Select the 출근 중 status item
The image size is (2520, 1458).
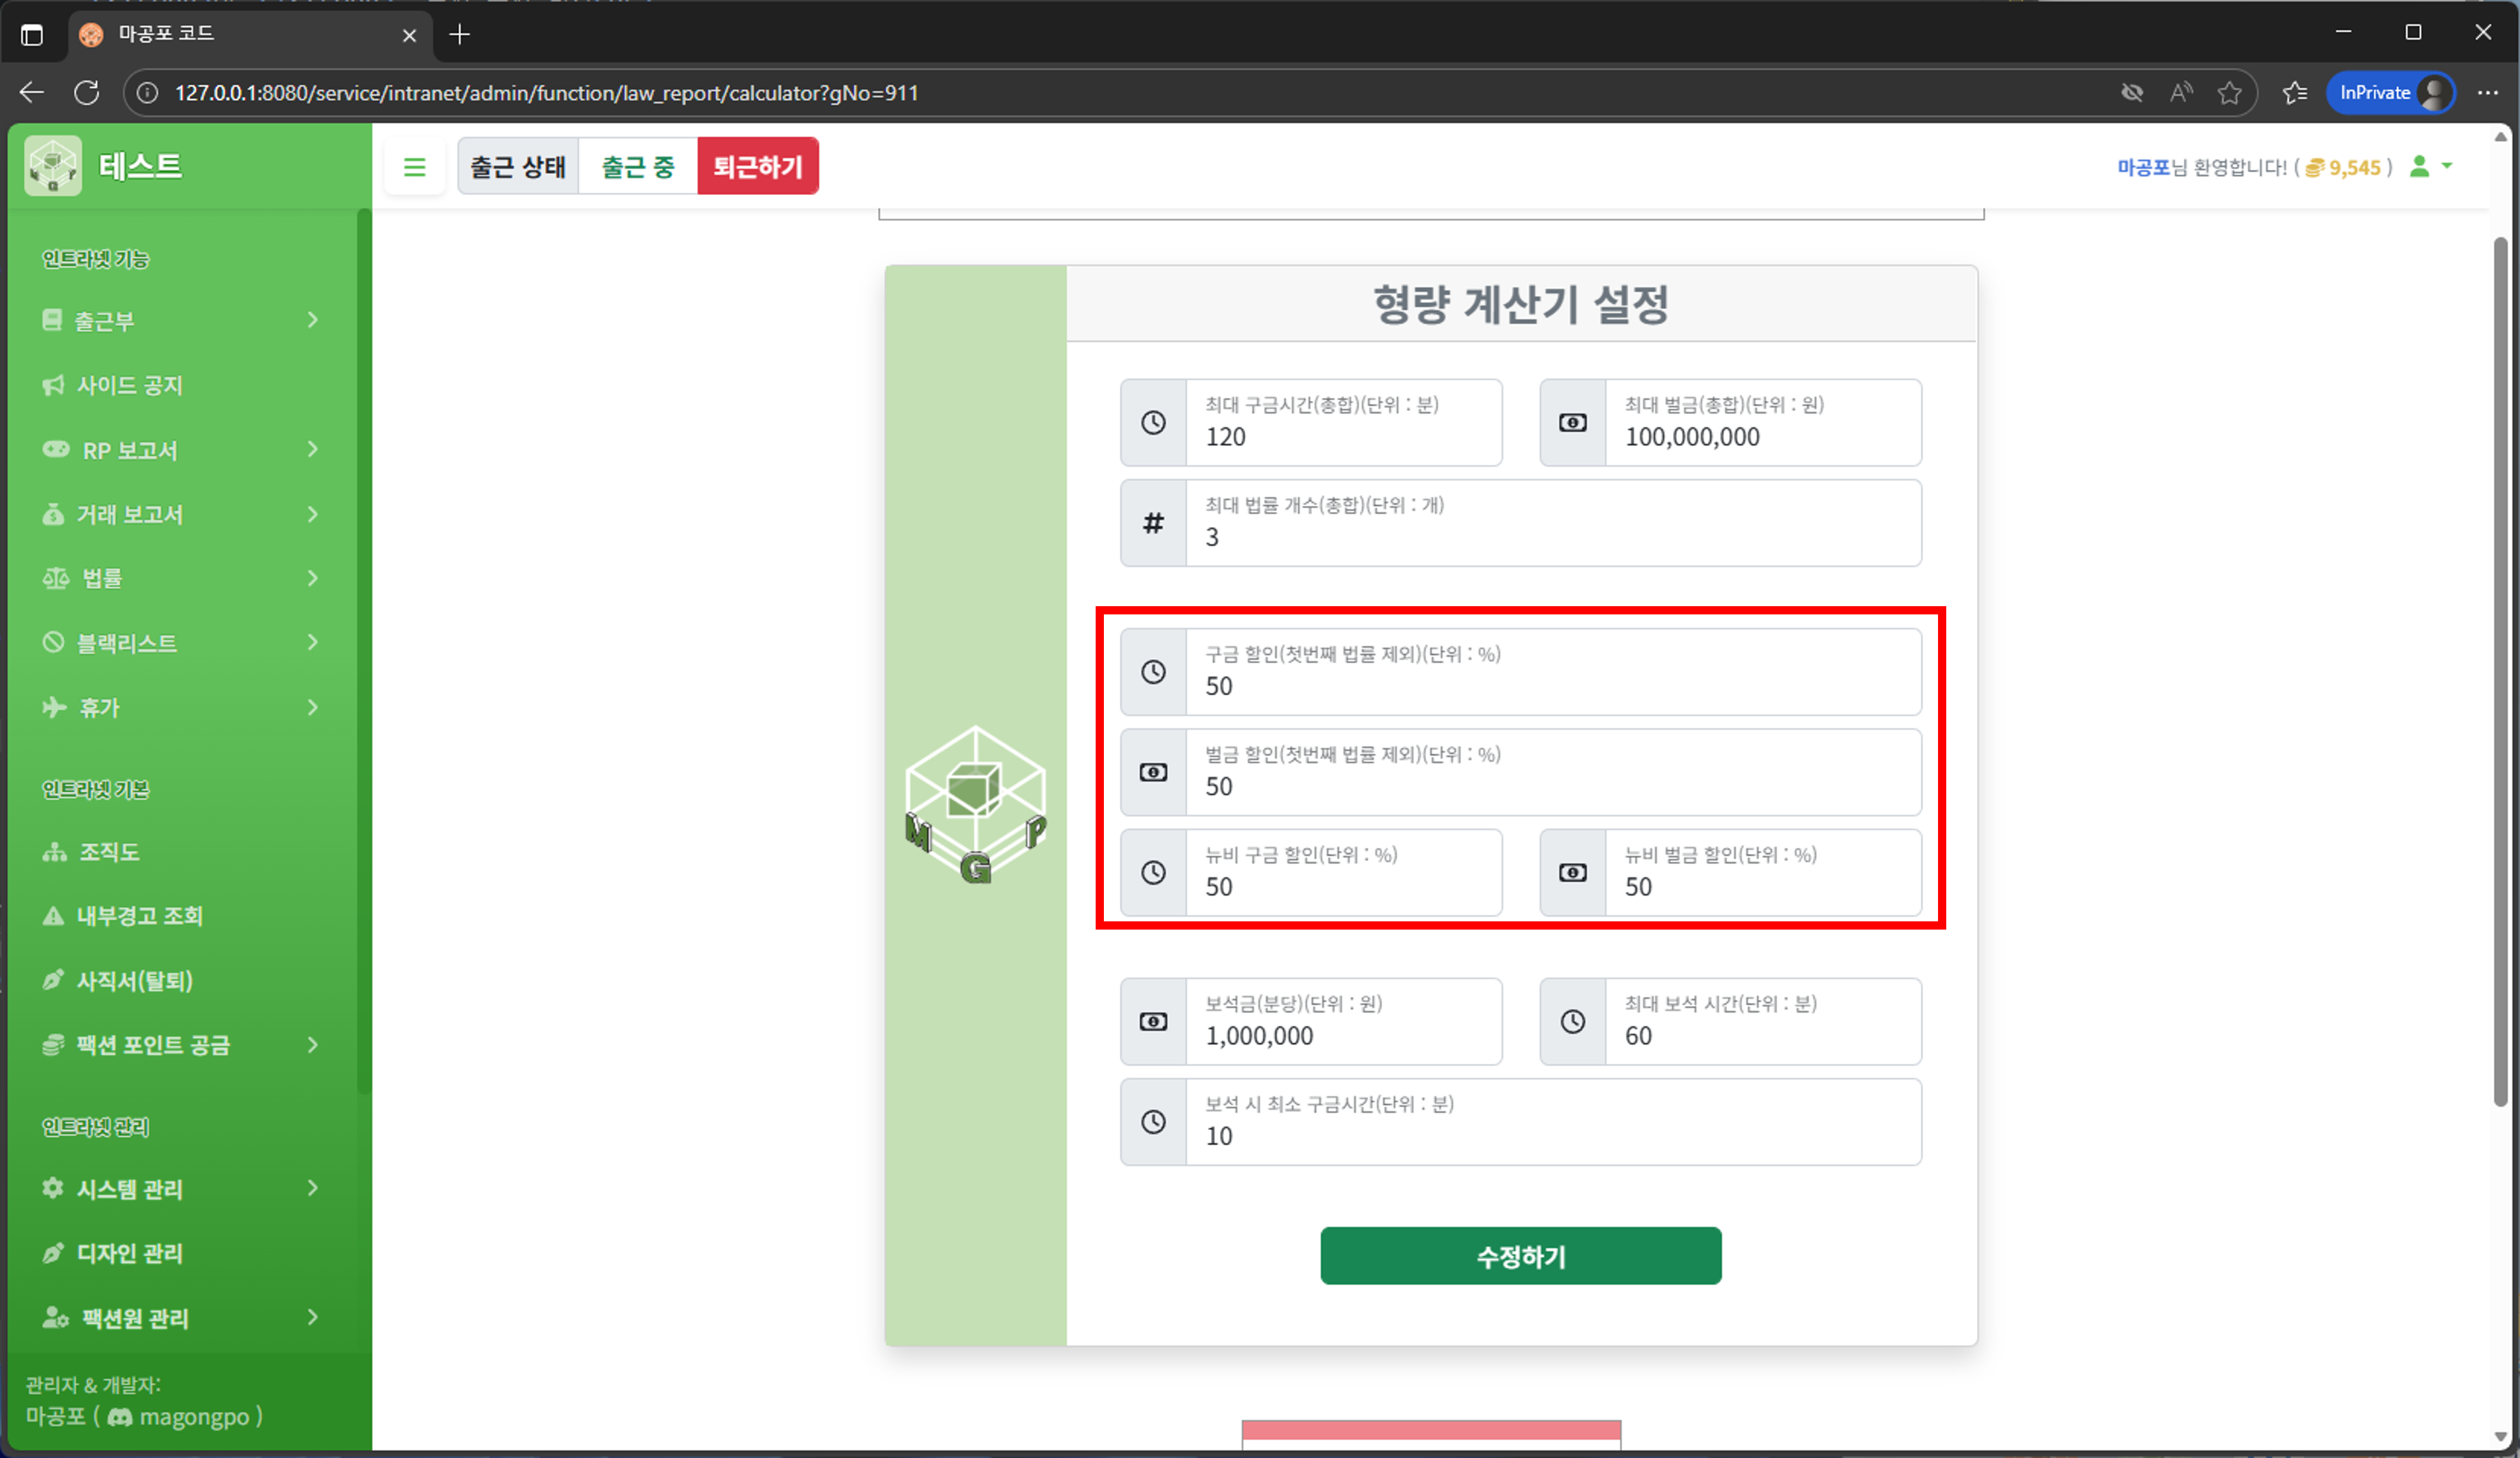pyautogui.click(x=637, y=166)
